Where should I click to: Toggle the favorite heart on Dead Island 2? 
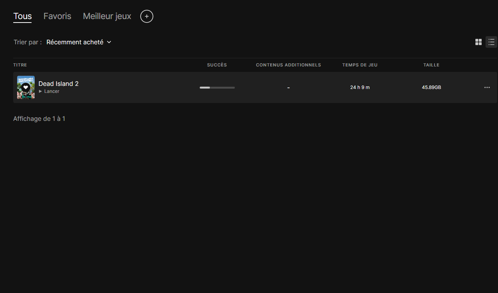coord(26,87)
